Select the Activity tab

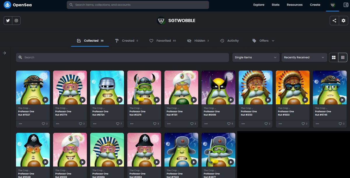click(229, 41)
